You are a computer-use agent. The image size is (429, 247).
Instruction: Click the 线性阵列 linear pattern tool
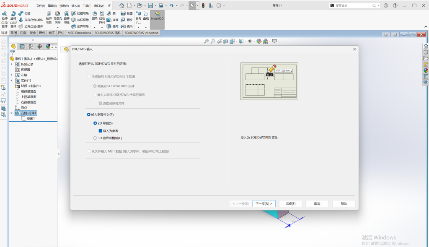(102, 18)
